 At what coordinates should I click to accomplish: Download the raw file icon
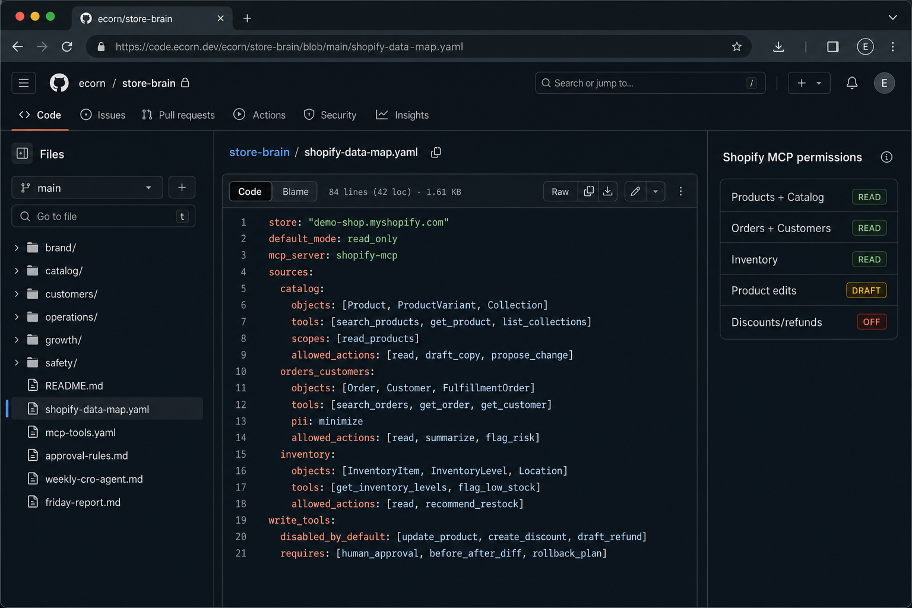pyautogui.click(x=607, y=191)
